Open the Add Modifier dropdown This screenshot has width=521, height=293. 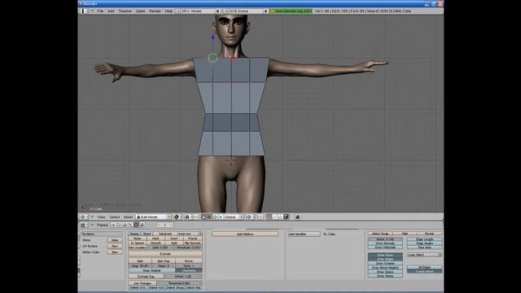(x=304, y=234)
